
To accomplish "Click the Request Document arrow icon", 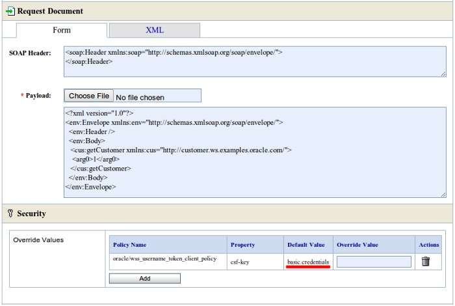I will 10,11.
